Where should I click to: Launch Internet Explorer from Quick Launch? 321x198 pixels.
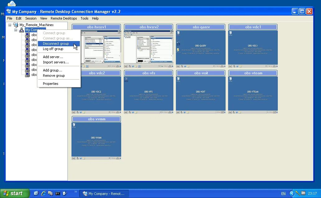pos(44,193)
